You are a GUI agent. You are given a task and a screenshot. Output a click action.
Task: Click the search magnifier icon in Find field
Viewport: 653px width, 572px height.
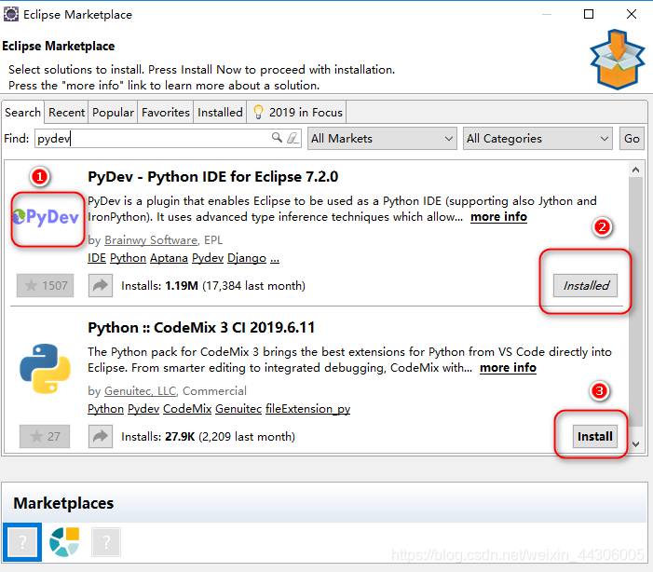[277, 137]
